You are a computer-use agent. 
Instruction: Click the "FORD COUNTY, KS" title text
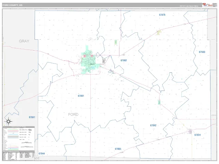pos(12,5)
